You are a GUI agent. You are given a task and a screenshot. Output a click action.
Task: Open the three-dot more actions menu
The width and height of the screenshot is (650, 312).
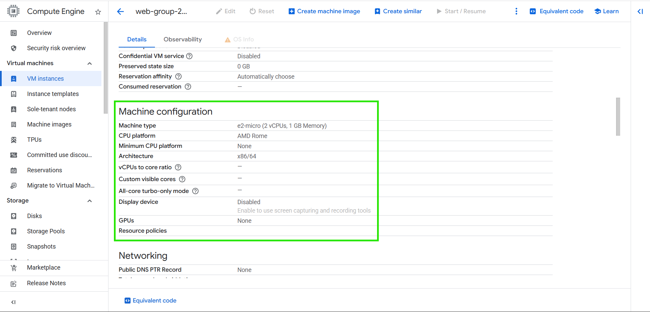[x=516, y=11]
